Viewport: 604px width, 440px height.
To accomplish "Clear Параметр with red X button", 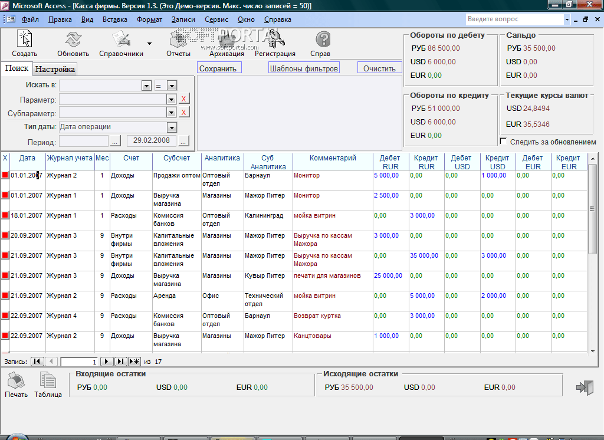I will point(184,99).
